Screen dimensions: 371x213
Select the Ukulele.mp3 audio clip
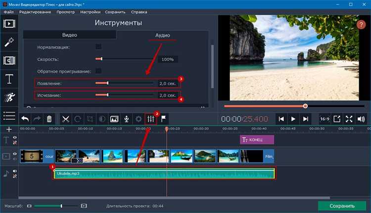164,174
